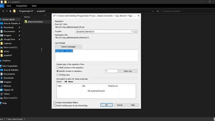The image size is (215, 121).
Task: Open Rede network location in sidebar
Action: [4, 103]
